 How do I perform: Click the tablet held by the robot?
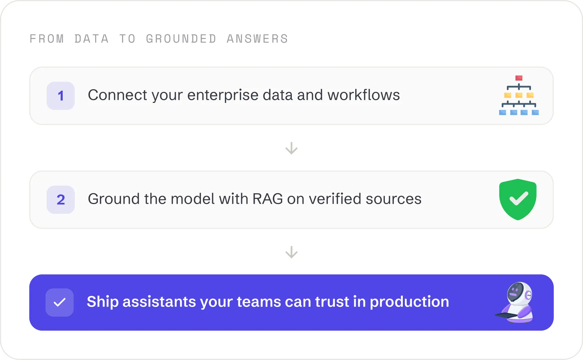pyautogui.click(x=506, y=315)
